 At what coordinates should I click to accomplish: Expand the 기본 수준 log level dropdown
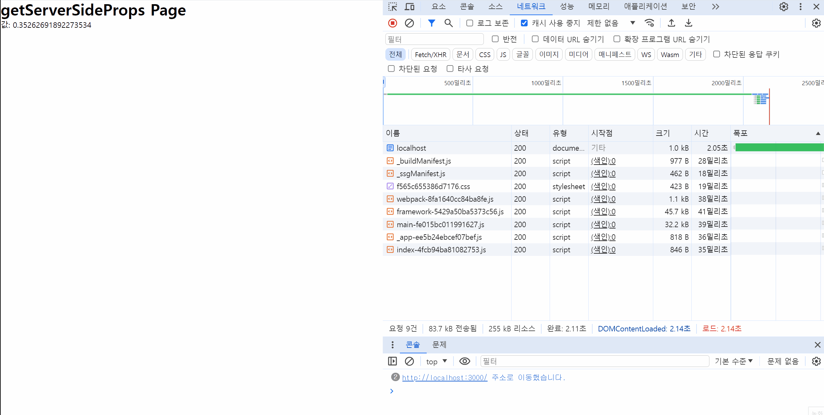tap(733, 361)
